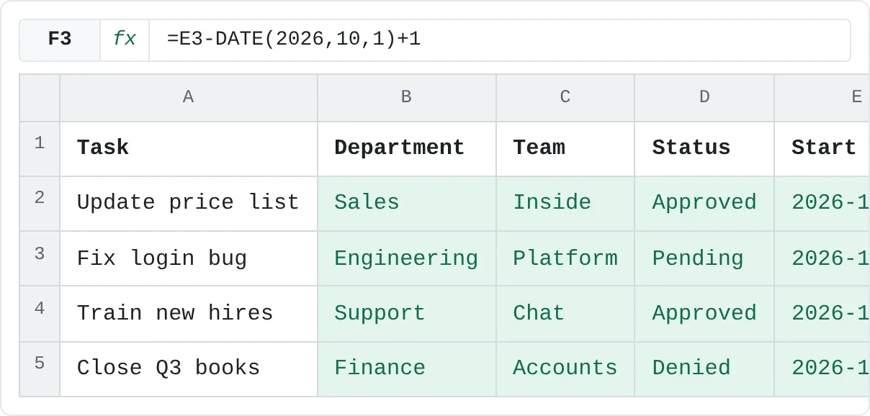Select the Start date cell for Close Q3 books
The image size is (870, 416).
(x=822, y=368)
